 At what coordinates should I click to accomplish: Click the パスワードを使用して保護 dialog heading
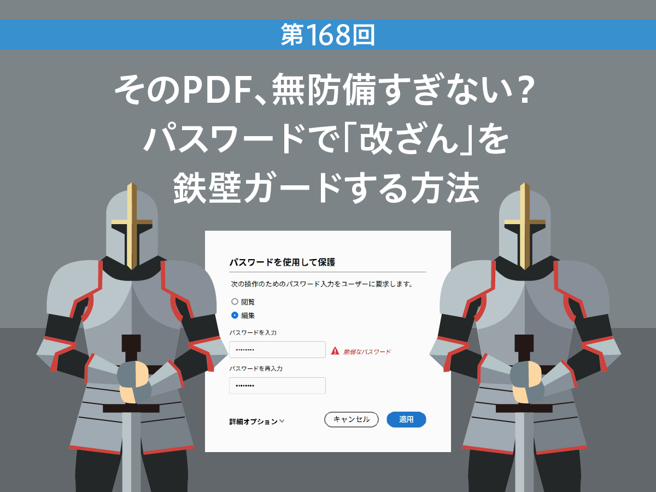(x=282, y=262)
